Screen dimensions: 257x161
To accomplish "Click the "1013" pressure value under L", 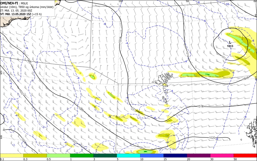I will coord(230,46).
